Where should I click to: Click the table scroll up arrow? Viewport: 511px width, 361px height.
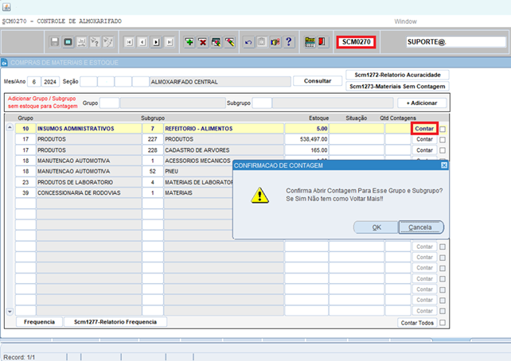[x=10, y=127]
